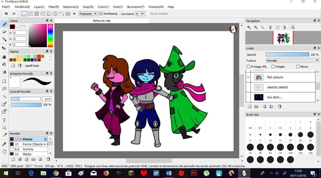
Task: Add new palette color icon
Action: coord(13,66)
